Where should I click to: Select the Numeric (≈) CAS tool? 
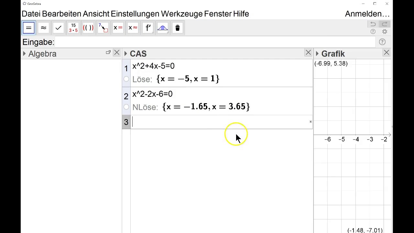point(43,28)
